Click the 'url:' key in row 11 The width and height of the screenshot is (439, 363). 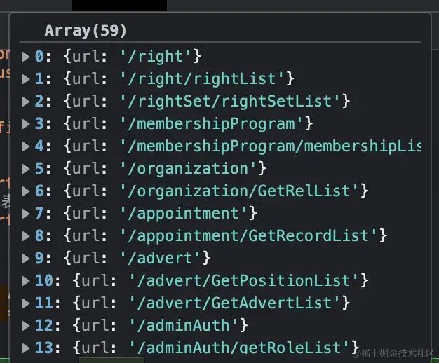[x=99, y=303]
